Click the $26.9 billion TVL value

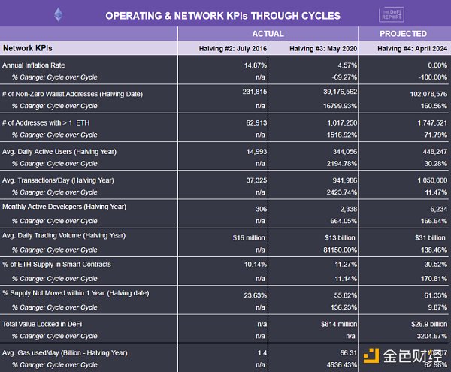pos(429,324)
